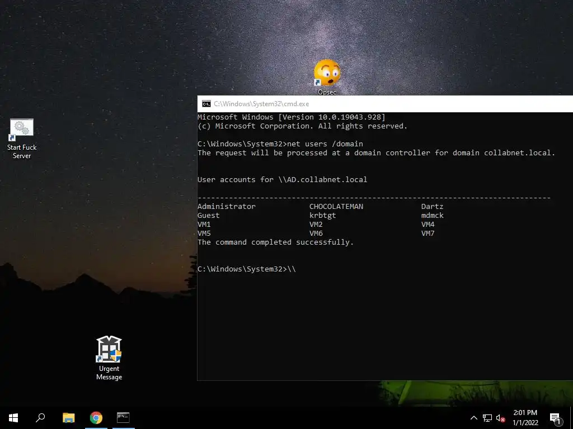573x429 pixels.
Task: Switch to Chrome in the taskbar
Action: 96,418
